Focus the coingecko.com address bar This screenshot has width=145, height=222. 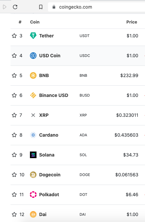click(x=96, y=7)
